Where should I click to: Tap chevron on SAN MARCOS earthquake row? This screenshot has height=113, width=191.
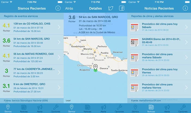point(59,42)
